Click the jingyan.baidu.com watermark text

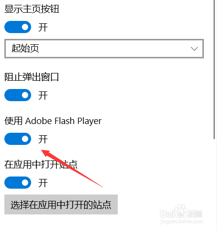(x=181, y=221)
